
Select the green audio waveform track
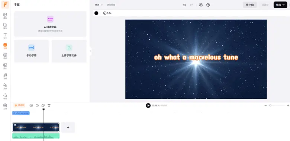click(36, 136)
